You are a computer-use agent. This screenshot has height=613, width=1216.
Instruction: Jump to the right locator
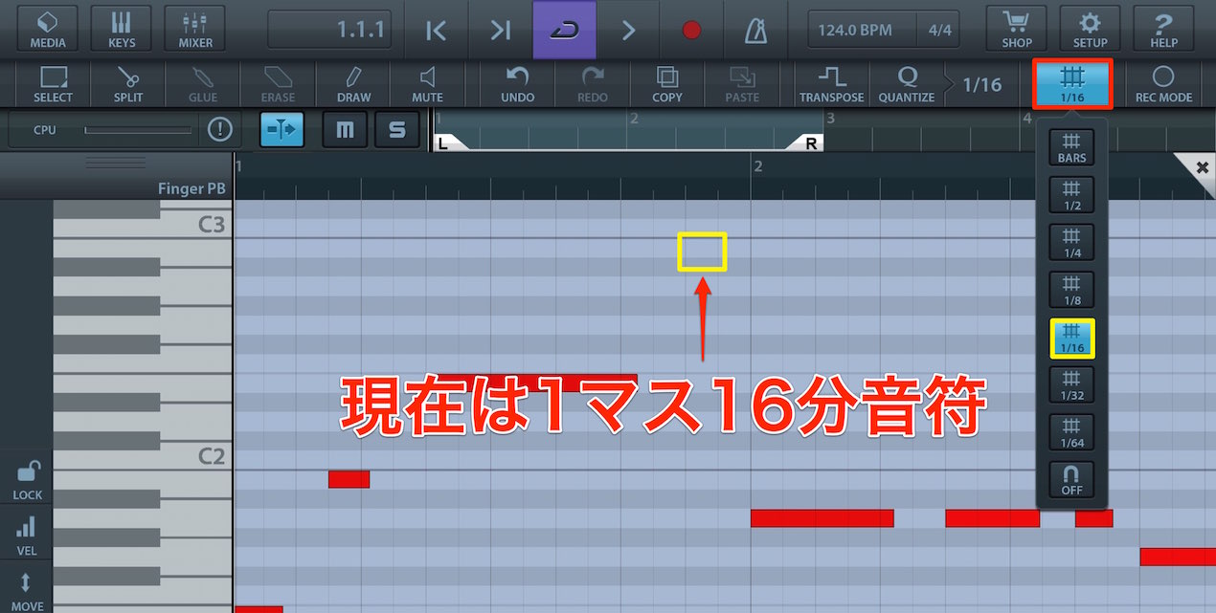tap(500, 30)
